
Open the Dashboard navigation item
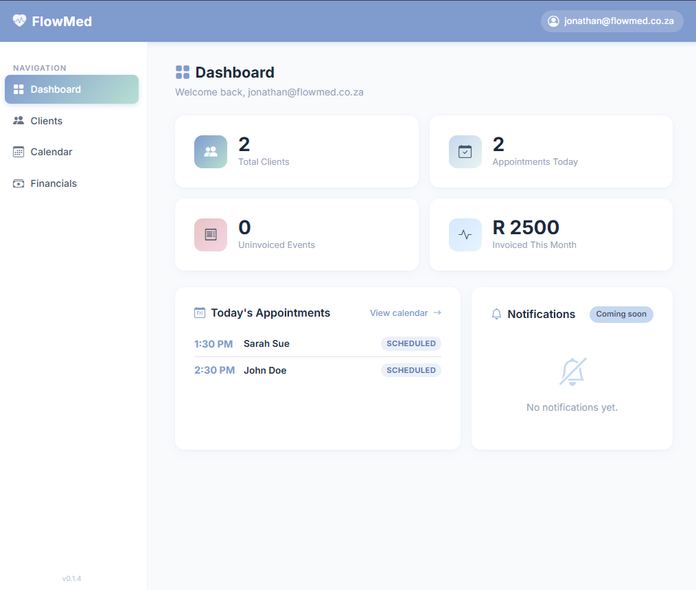(x=72, y=89)
